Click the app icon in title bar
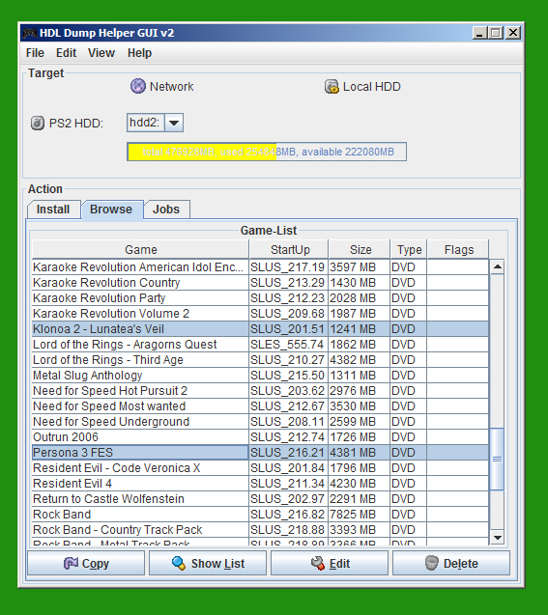This screenshot has height=615, width=548. tap(29, 33)
